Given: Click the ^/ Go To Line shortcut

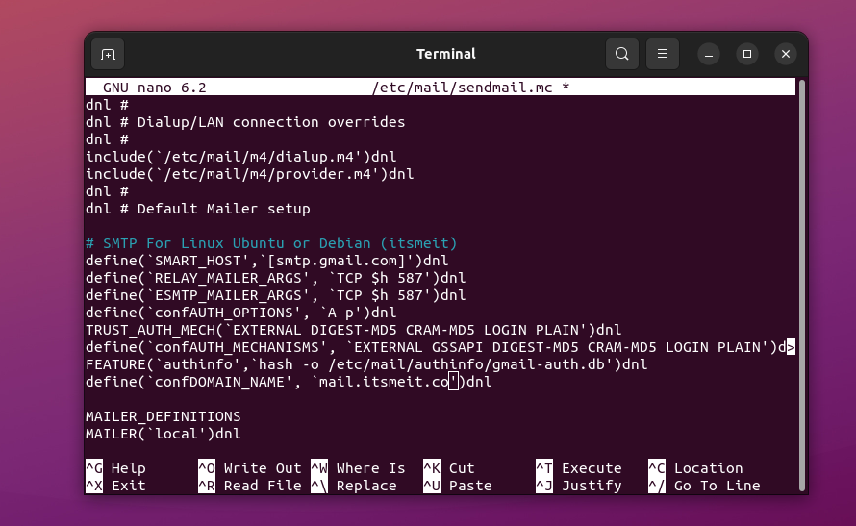Looking at the screenshot, I should 703,486.
